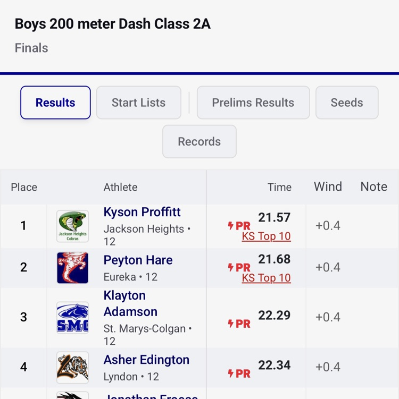The width and height of the screenshot is (399, 399).
Task: Open St. Marys-Colgan SMC logo
Action: click(x=72, y=318)
